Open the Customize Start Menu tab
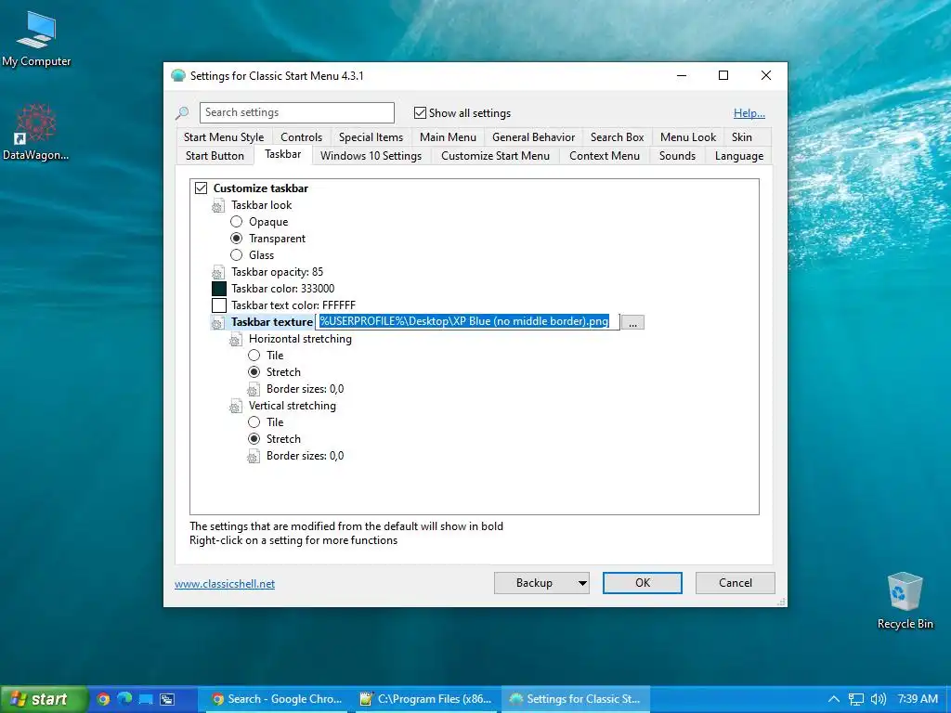This screenshot has height=713, width=951. [496, 156]
